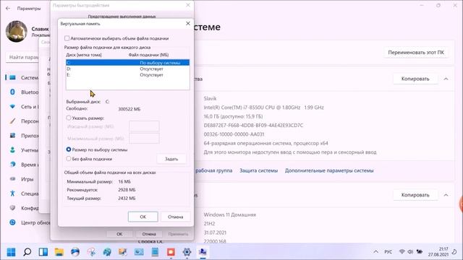This screenshot has width=463, height=260.
Task: Select drive D: row Отсутствует
Action: coord(127,69)
